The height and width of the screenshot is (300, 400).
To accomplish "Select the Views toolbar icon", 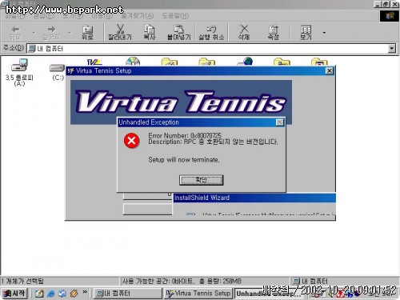I will [306, 33].
